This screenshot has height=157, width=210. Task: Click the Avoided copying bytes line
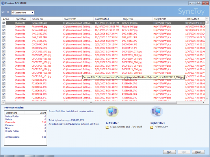[74, 124]
